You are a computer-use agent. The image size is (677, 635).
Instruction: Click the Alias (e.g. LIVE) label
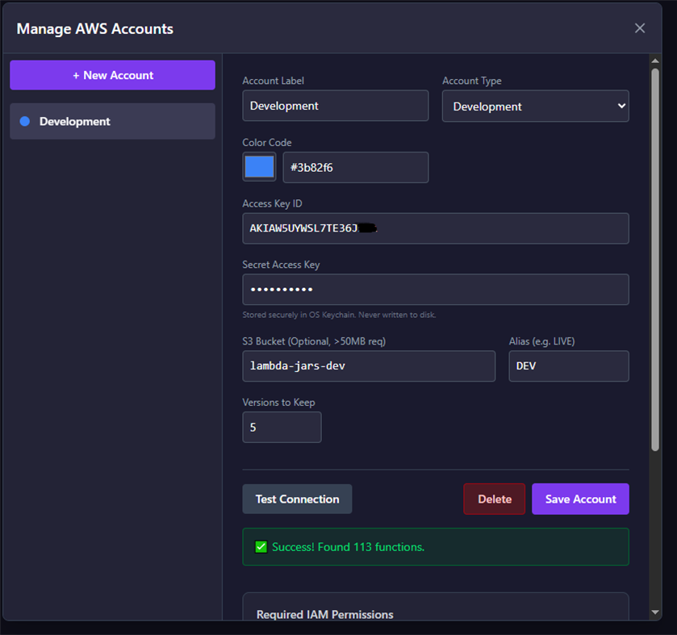[541, 341]
